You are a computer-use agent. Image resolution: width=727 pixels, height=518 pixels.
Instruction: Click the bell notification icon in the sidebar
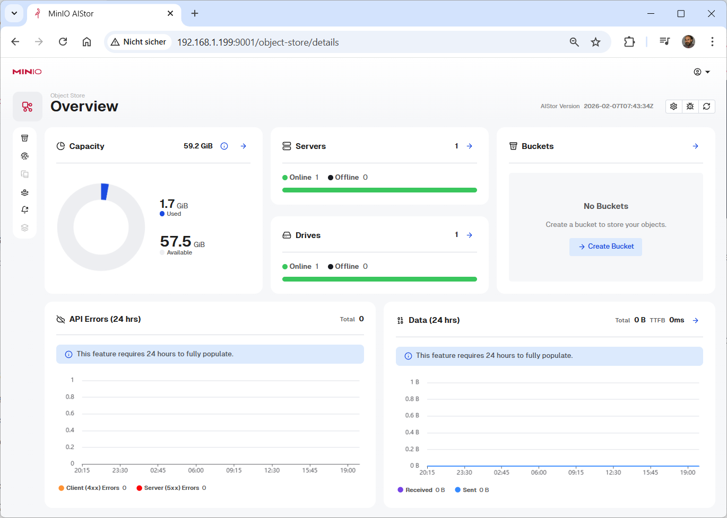[24, 210]
